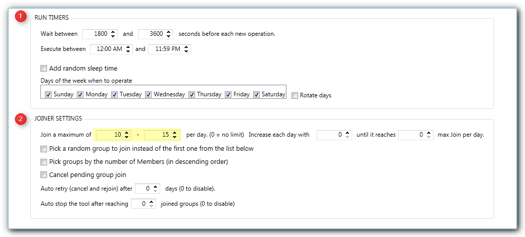Click the minimum wait seconds field showing 1800
This screenshot has height=237, width=525.
[x=95, y=34]
